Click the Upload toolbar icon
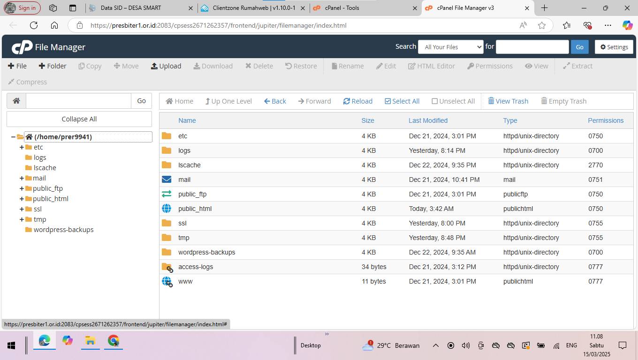 click(154, 66)
